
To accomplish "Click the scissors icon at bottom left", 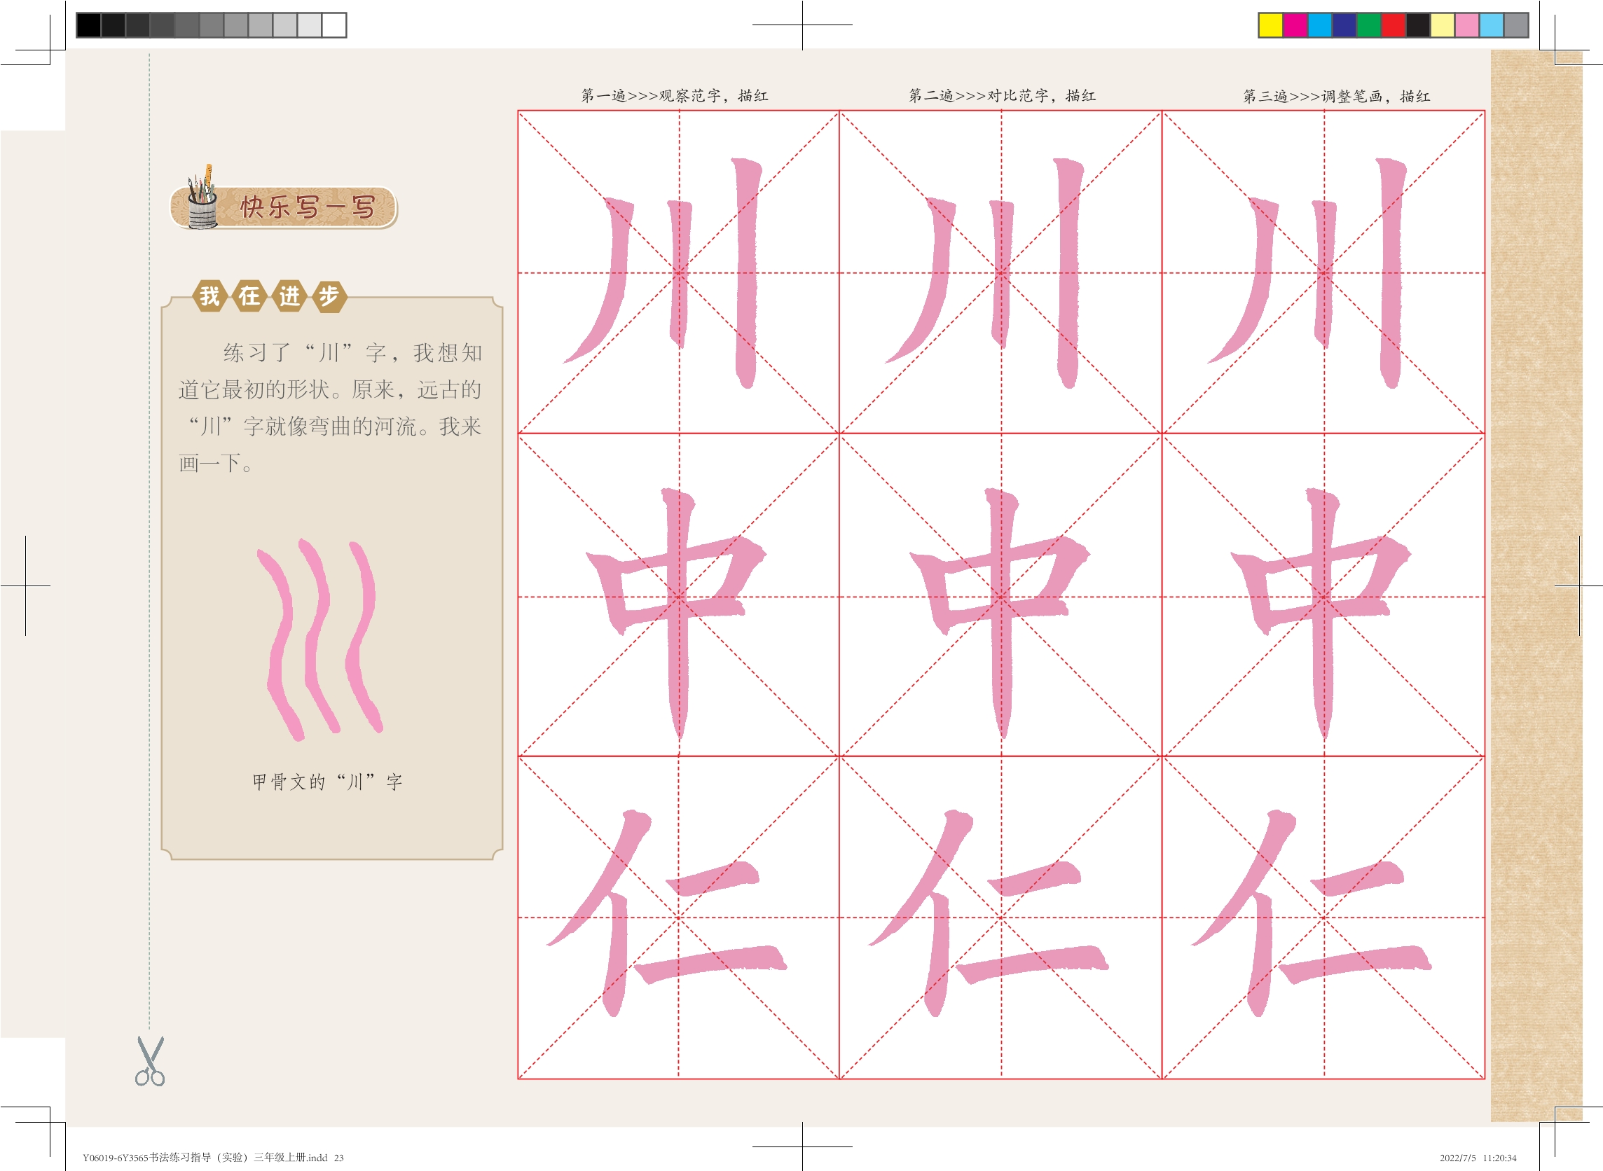I will [150, 1061].
